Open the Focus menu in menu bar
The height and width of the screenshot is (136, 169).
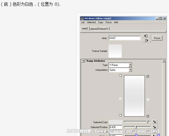(x=108, y=22)
